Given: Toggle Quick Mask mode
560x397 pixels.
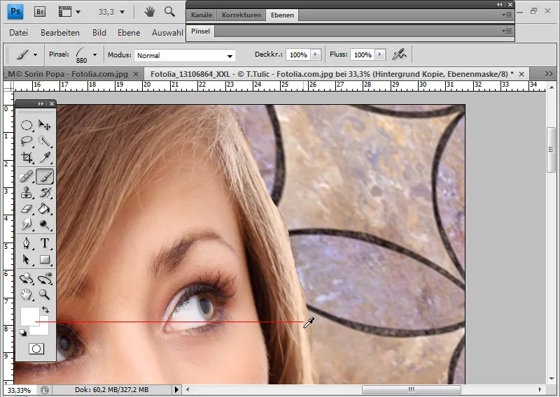Looking at the screenshot, I should coord(36,349).
